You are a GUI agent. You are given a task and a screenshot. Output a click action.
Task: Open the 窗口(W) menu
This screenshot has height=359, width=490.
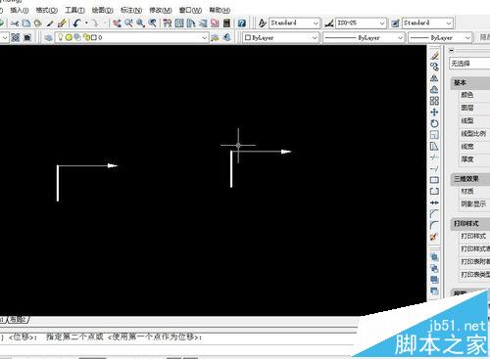[x=190, y=10]
